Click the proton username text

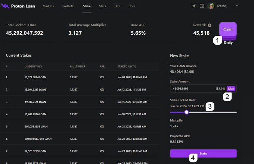pyautogui.click(x=222, y=6)
